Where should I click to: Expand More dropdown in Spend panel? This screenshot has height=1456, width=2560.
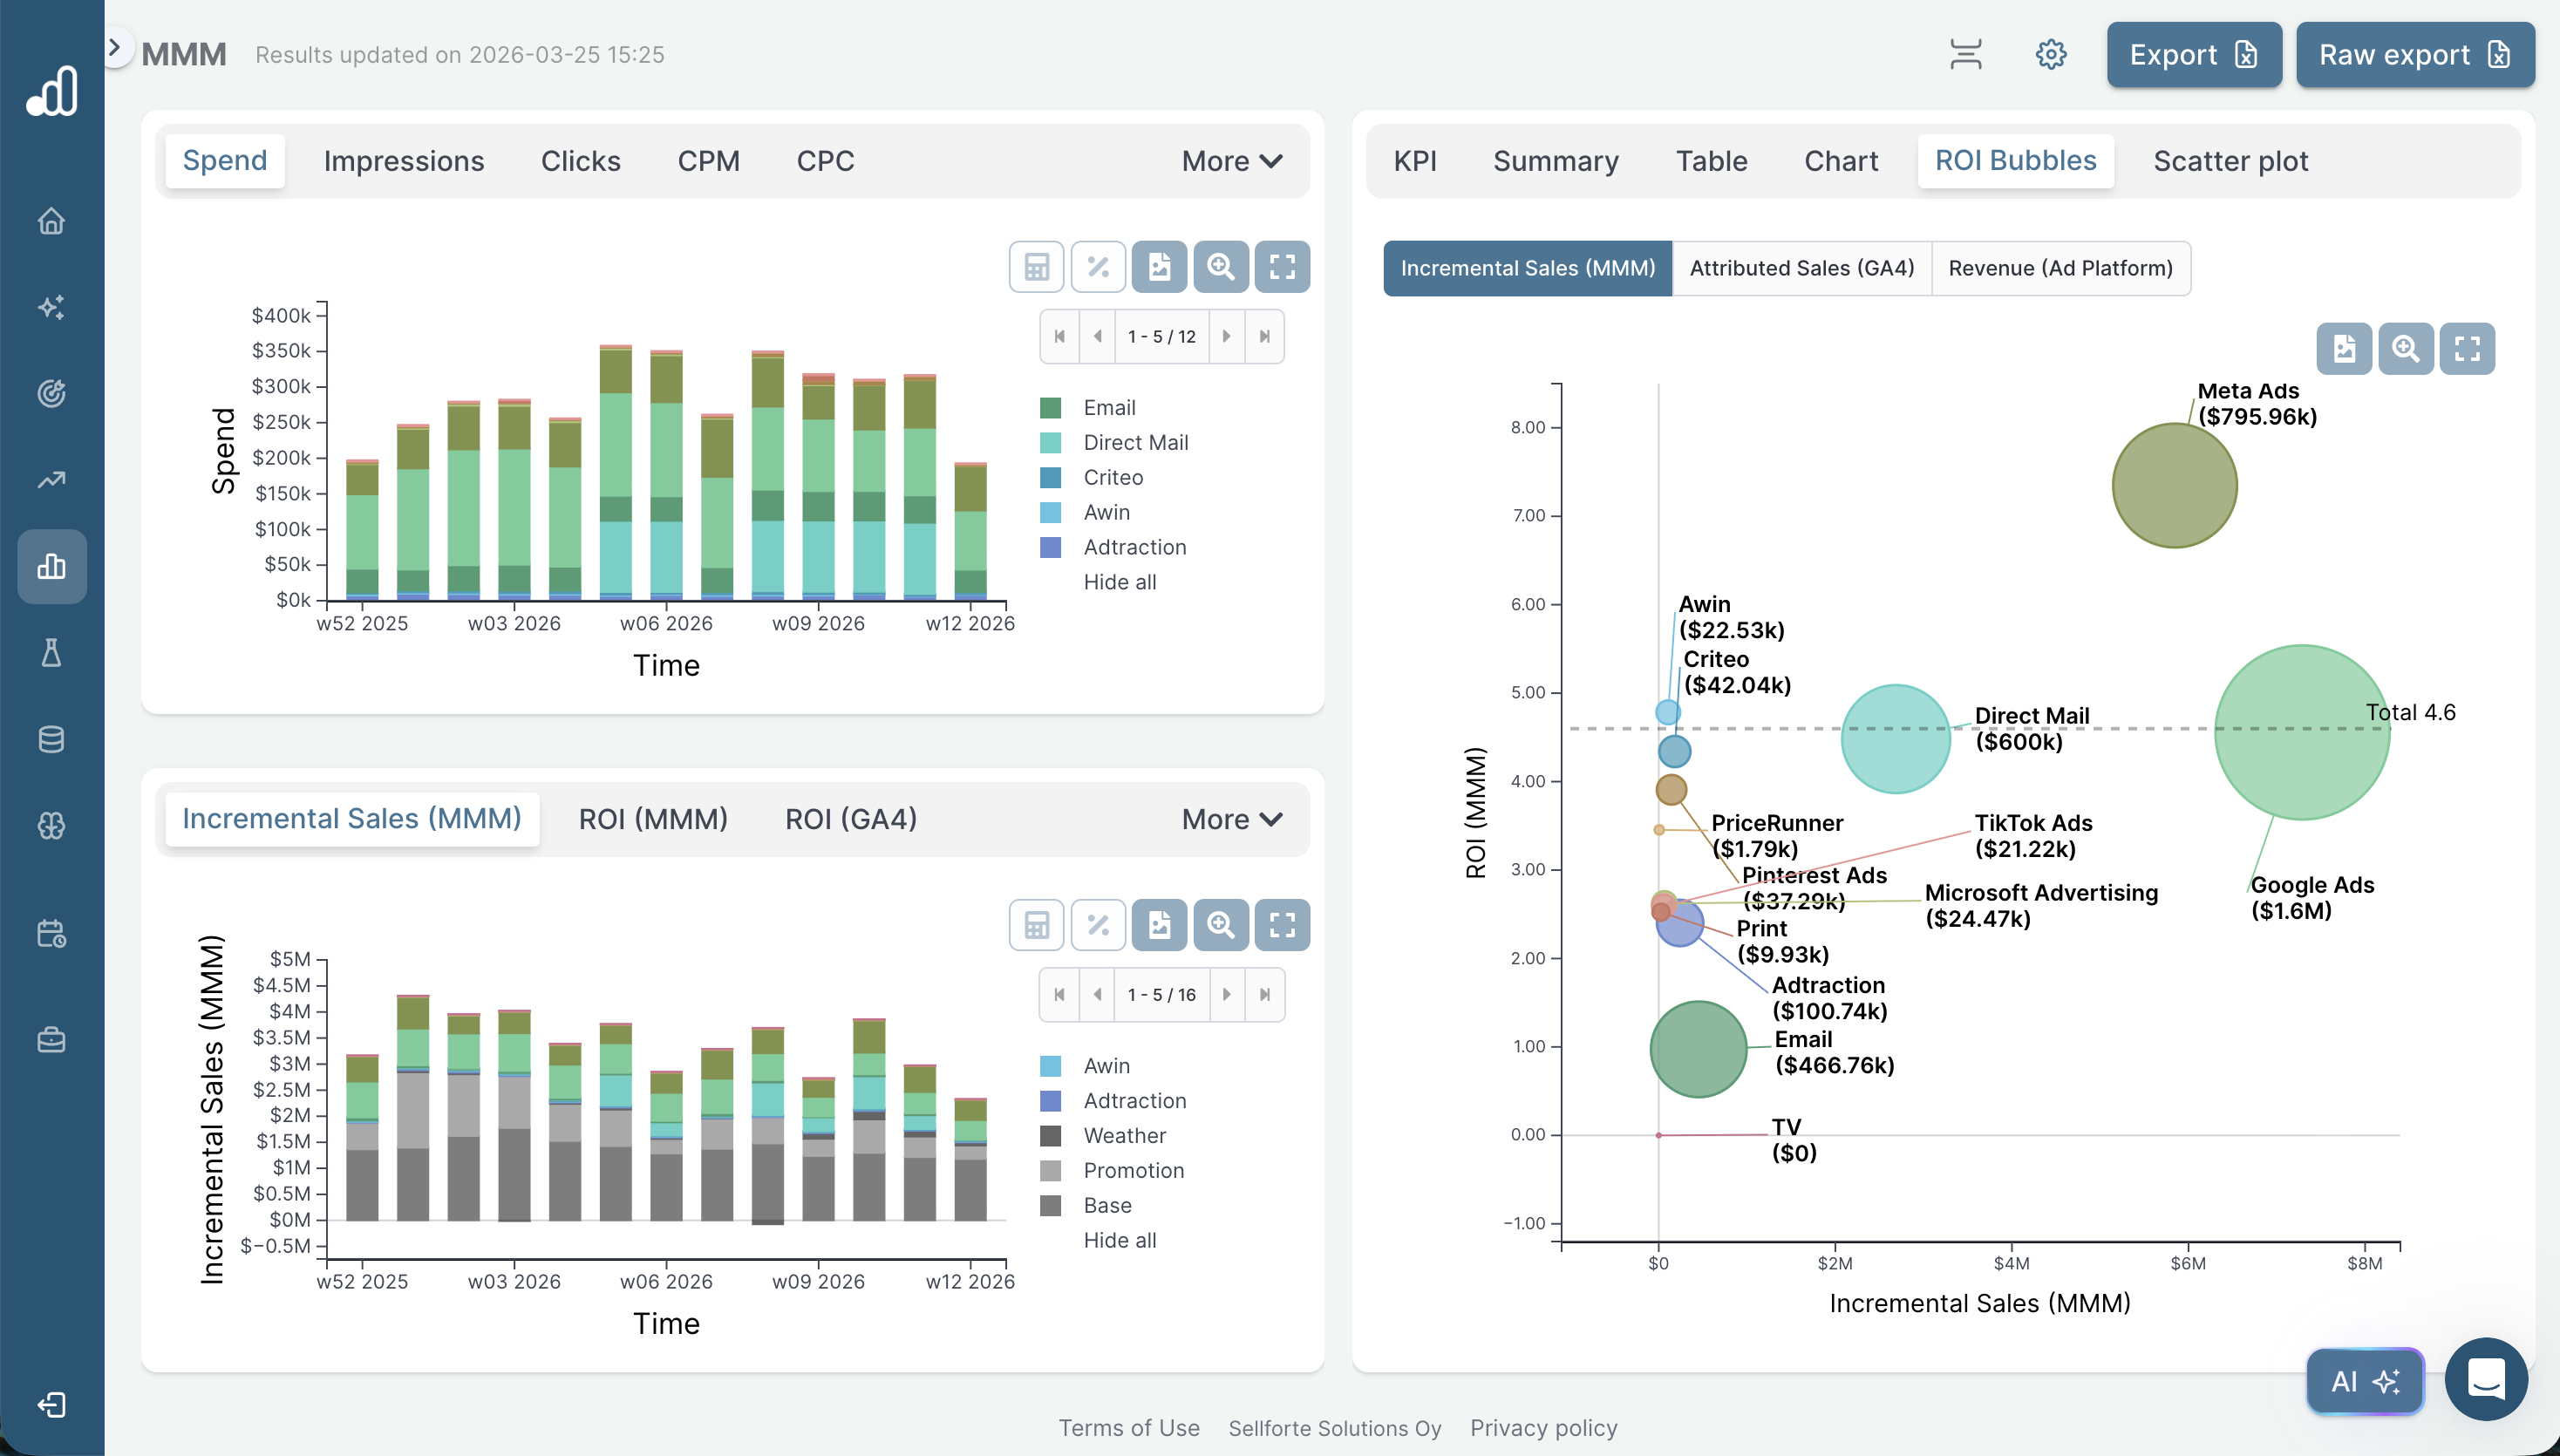(x=1231, y=161)
